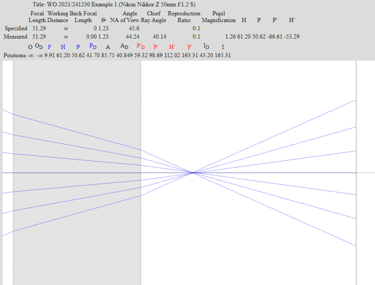Click the blue PD symbol label
Screen dimensions: 375x285
pos(93,46)
